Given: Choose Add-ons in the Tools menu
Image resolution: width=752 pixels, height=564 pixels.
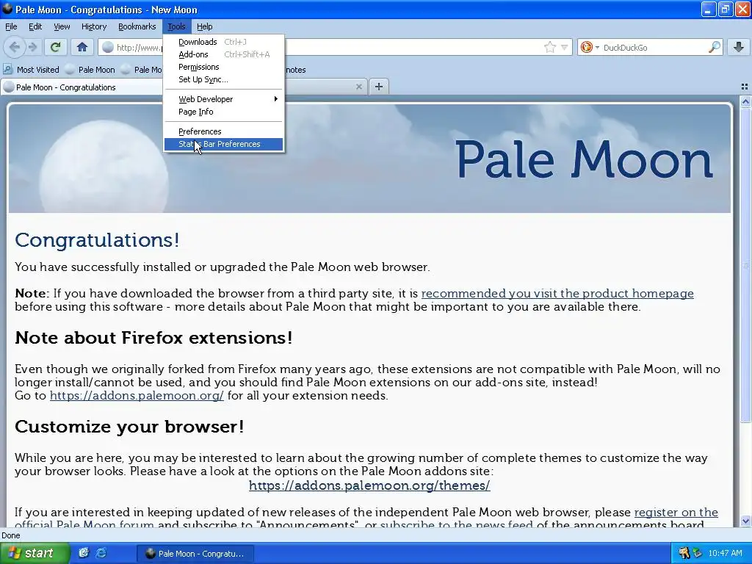Looking at the screenshot, I should [x=223, y=54].
